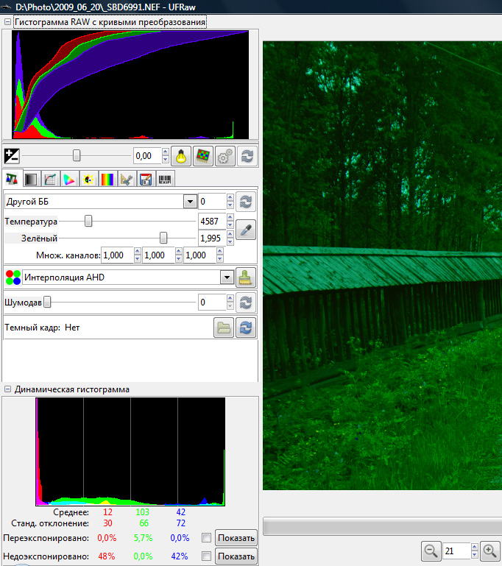
Task: Open the crop and rotate scissors tab
Action: coord(127,179)
